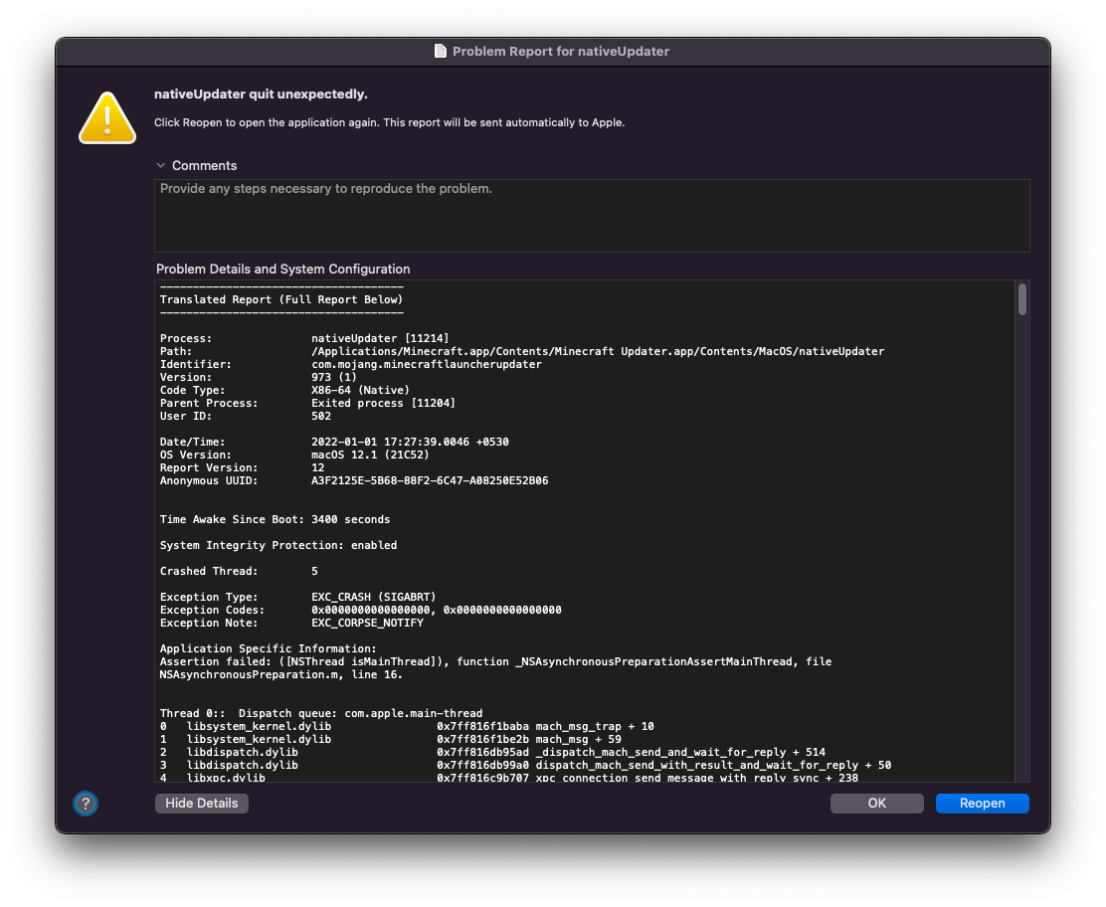Click stack frame 0 'mach_msg_trap + 10'
This screenshot has width=1106, height=907.
595,726
